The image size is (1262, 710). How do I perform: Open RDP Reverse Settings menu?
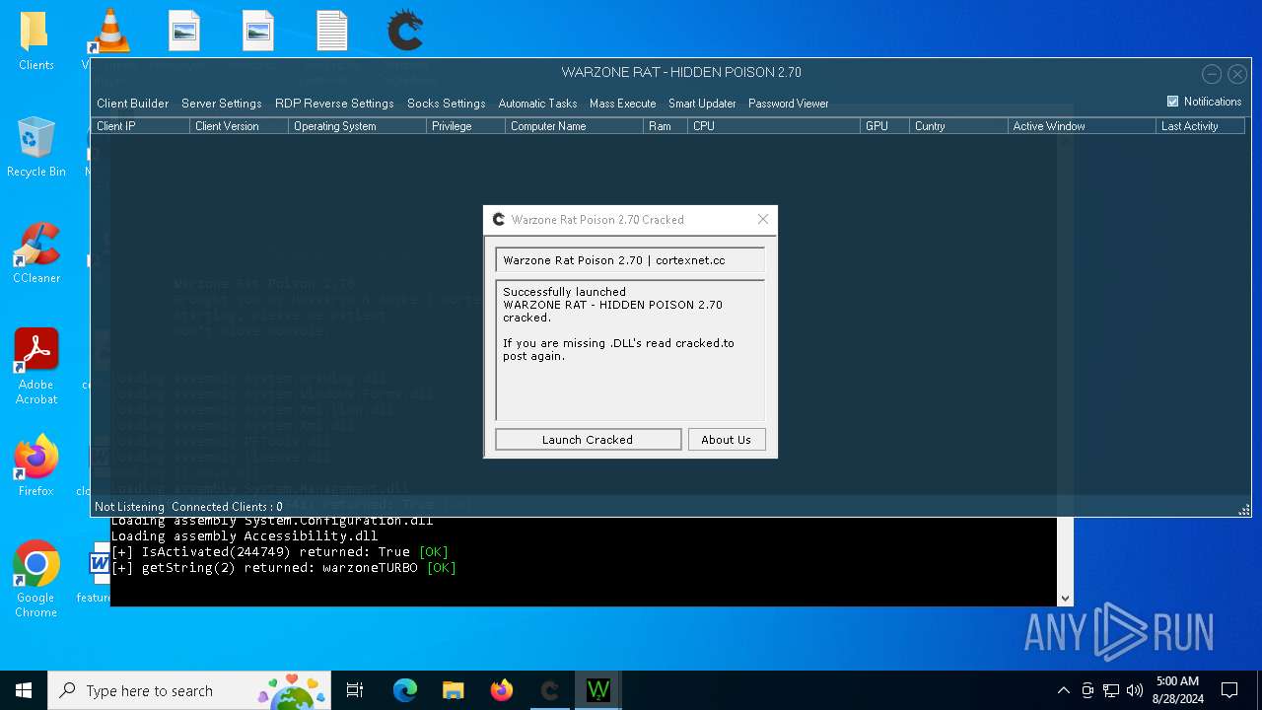[334, 103]
